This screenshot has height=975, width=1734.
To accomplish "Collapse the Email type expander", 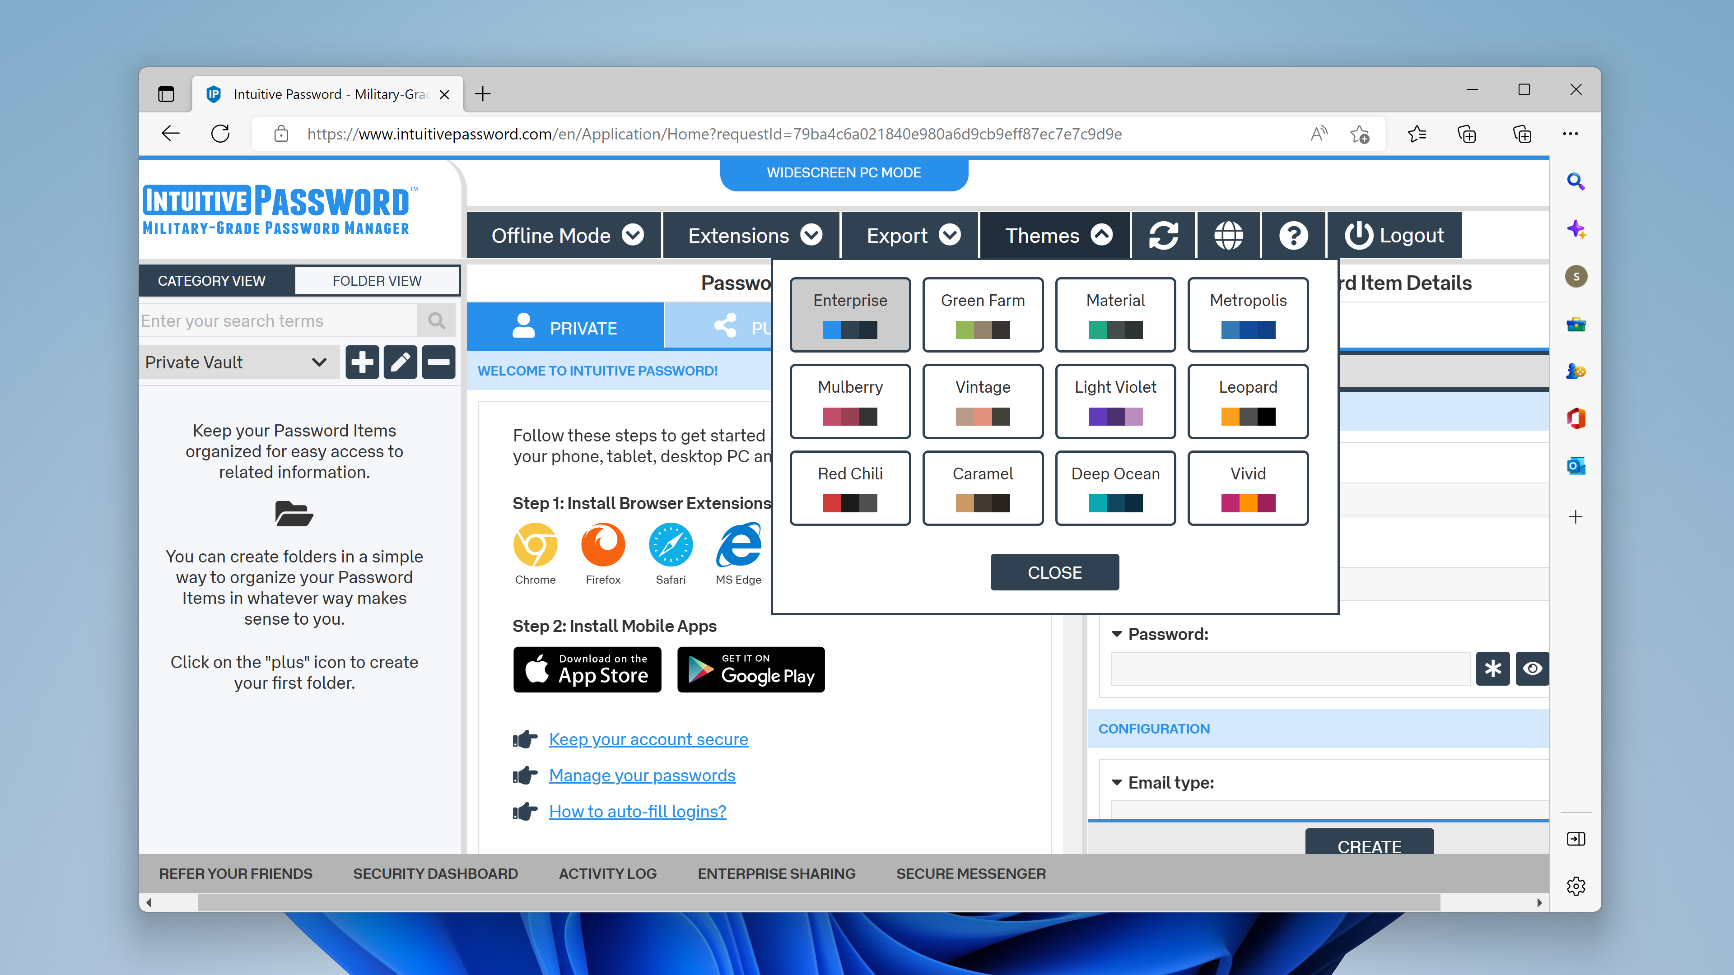I will pos(1117,783).
